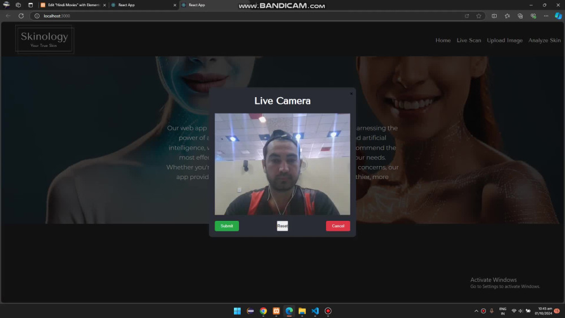This screenshot has height=318, width=565.
Task: Open the Upload Image nav link
Action: coord(505,40)
